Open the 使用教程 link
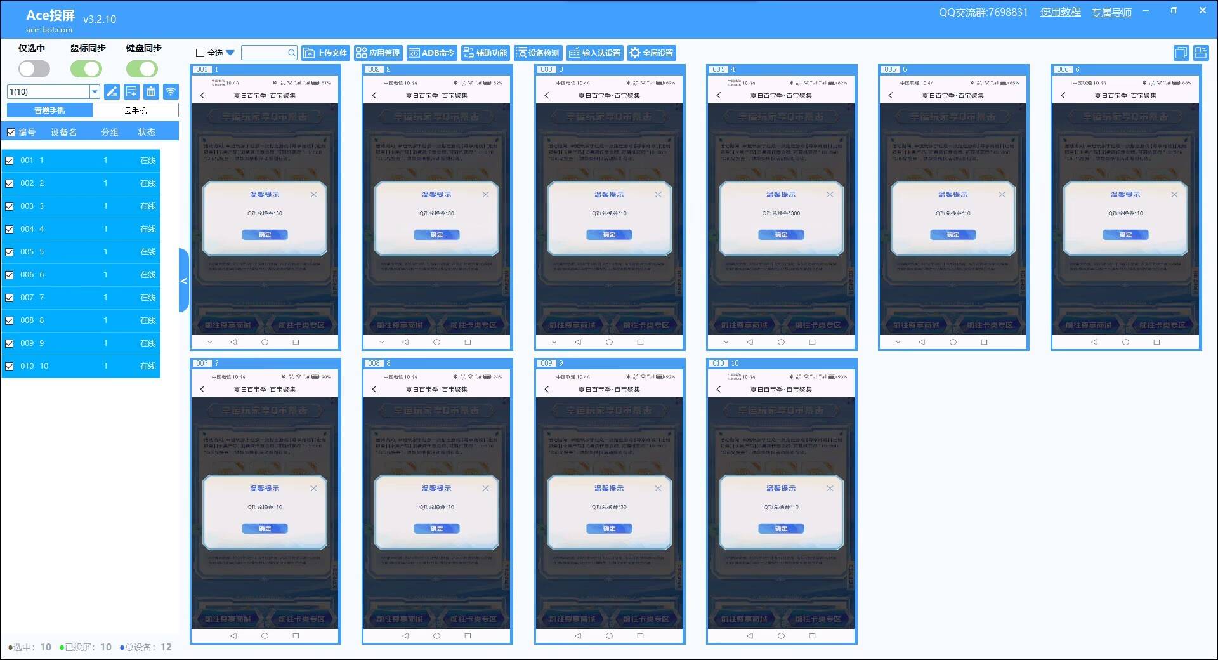 point(1060,12)
